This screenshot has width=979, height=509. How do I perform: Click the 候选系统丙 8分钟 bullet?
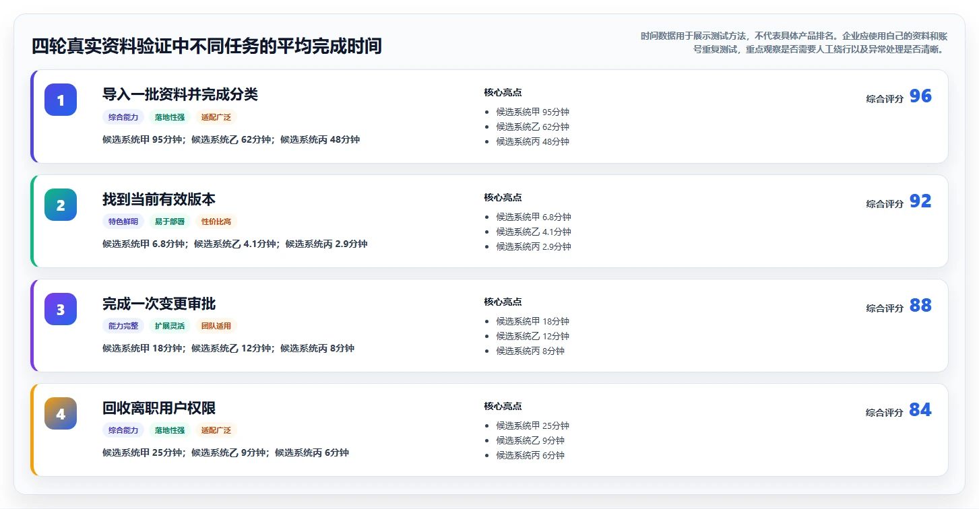[530, 351]
